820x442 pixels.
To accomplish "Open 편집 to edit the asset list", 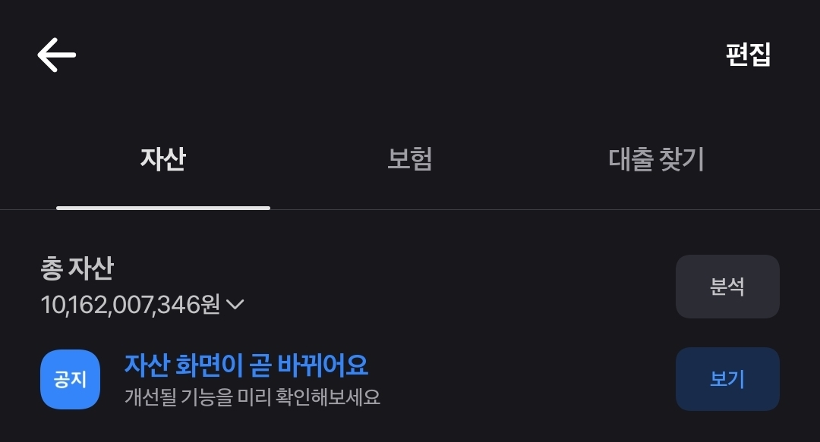I will (x=749, y=55).
